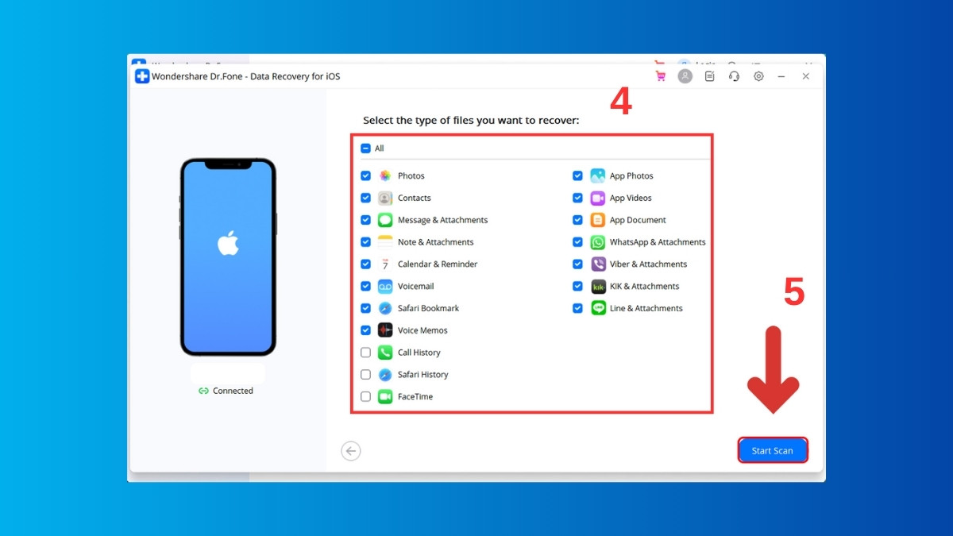Click the Voice Memos icon
The height and width of the screenshot is (536, 953).
point(385,330)
